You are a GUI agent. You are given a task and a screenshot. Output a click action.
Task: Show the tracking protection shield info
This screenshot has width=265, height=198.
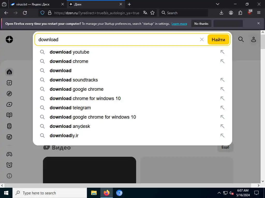tap(42, 13)
